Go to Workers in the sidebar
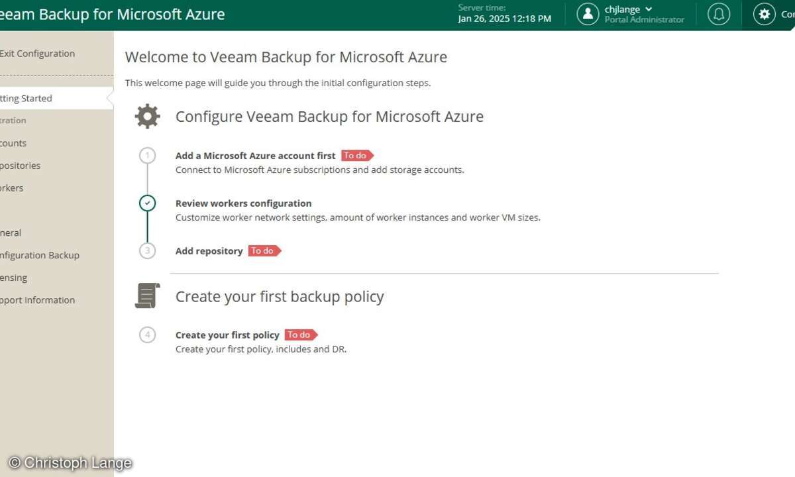795x477 pixels. coord(12,188)
